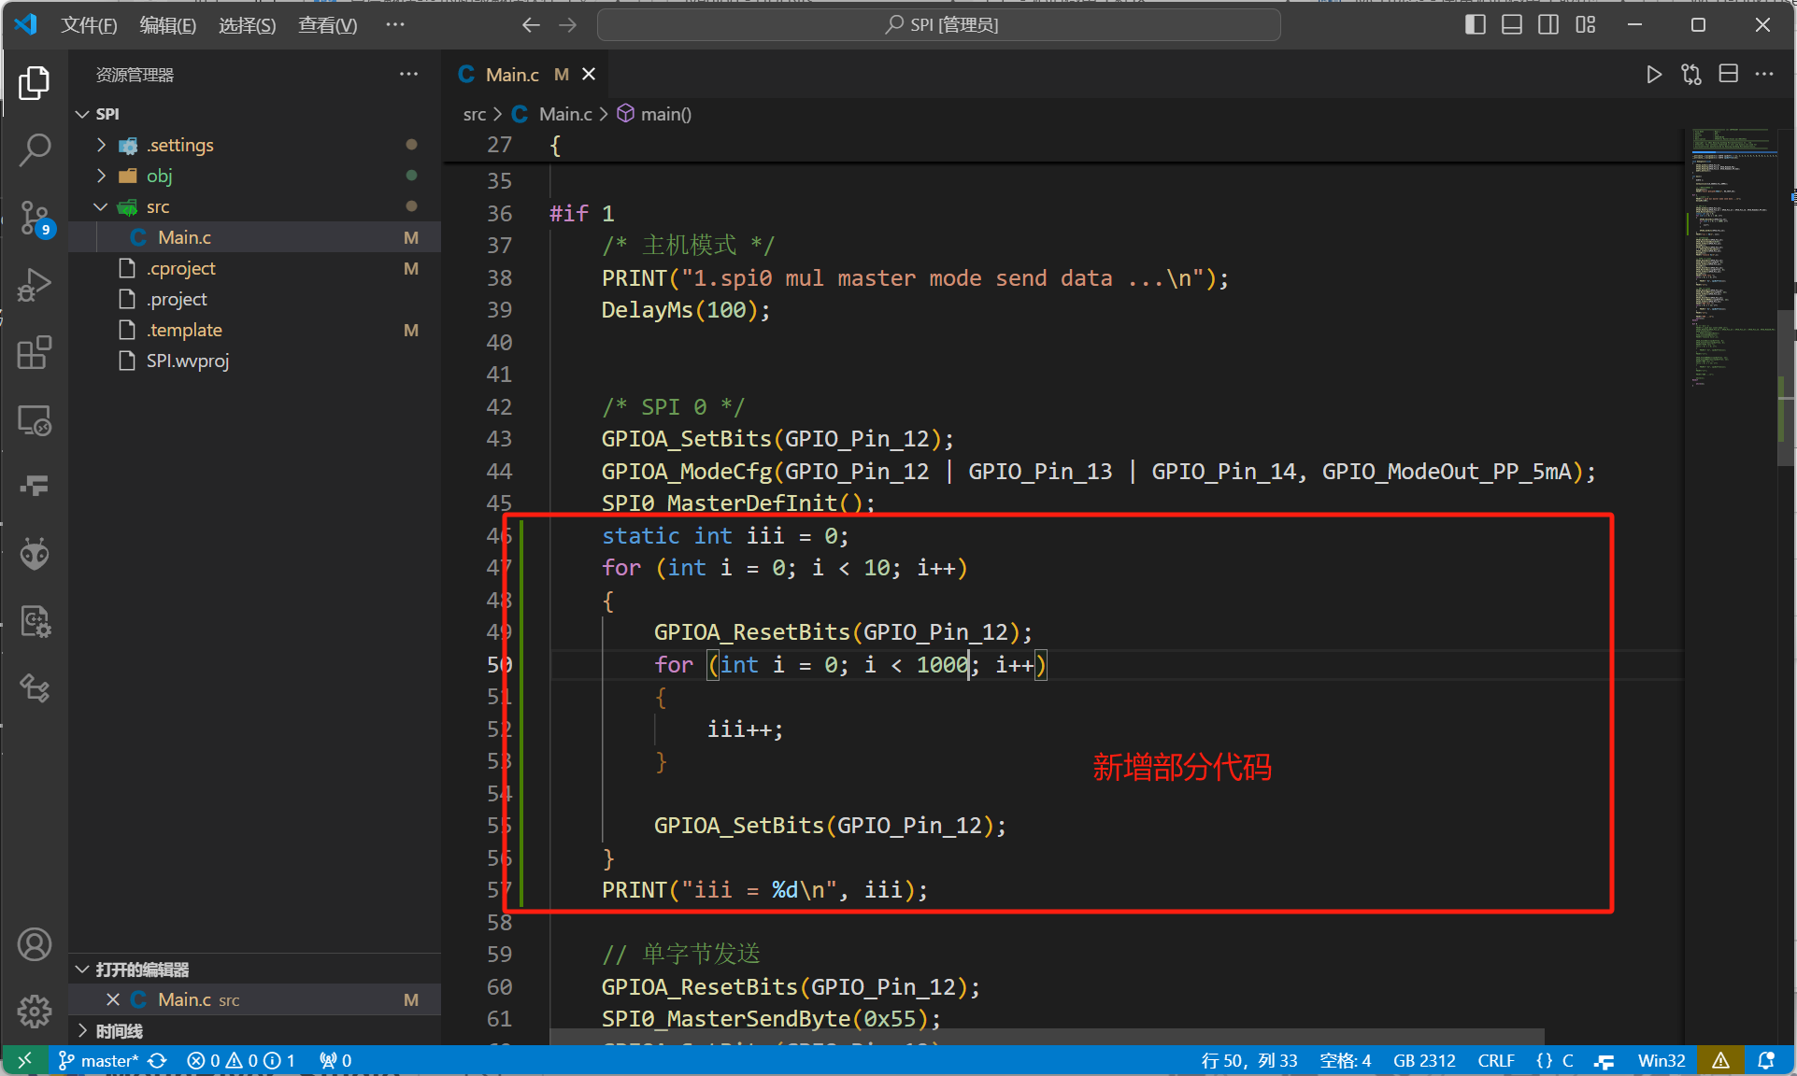Image resolution: width=1797 pixels, height=1076 pixels.
Task: Open the overflow menu ellipsis in menu bar
Action: click(x=395, y=25)
